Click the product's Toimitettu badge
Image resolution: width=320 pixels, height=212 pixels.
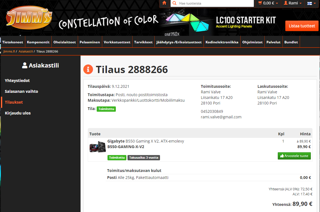[117, 158]
